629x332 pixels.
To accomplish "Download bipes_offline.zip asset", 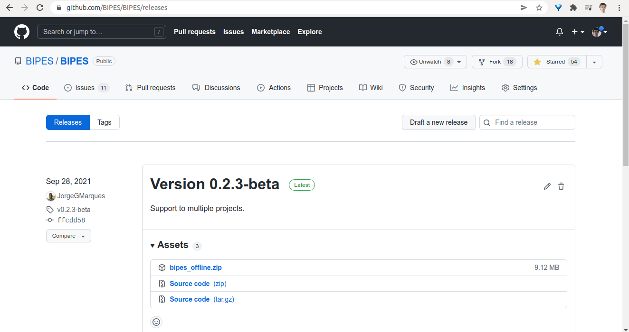I will point(196,267).
